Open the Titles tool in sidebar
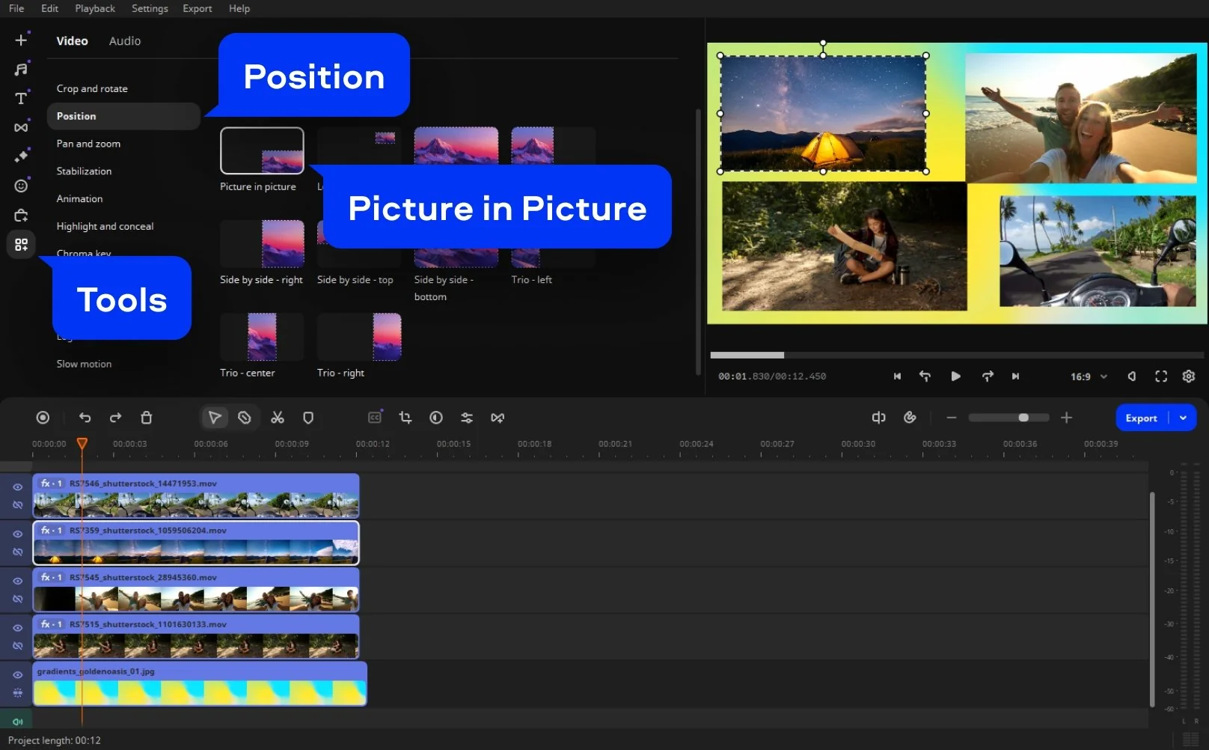This screenshot has width=1209, height=750. click(x=21, y=98)
